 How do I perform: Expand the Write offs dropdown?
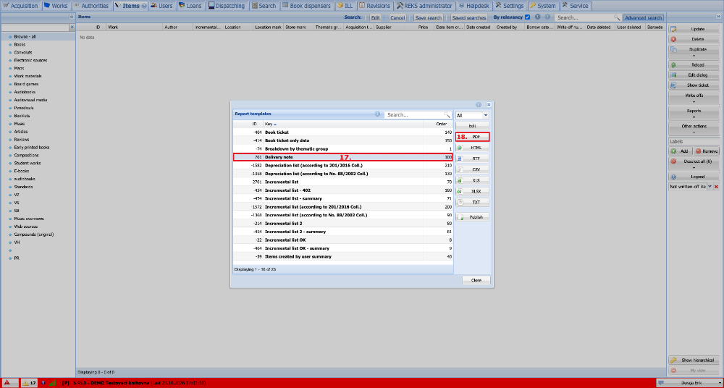click(694, 101)
